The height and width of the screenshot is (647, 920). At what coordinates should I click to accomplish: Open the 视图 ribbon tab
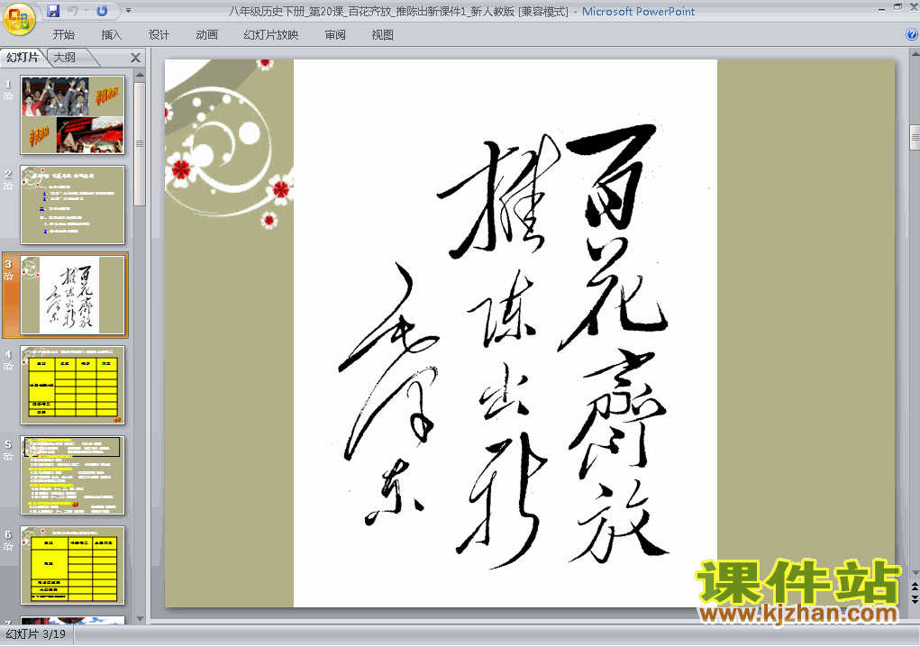pos(383,34)
